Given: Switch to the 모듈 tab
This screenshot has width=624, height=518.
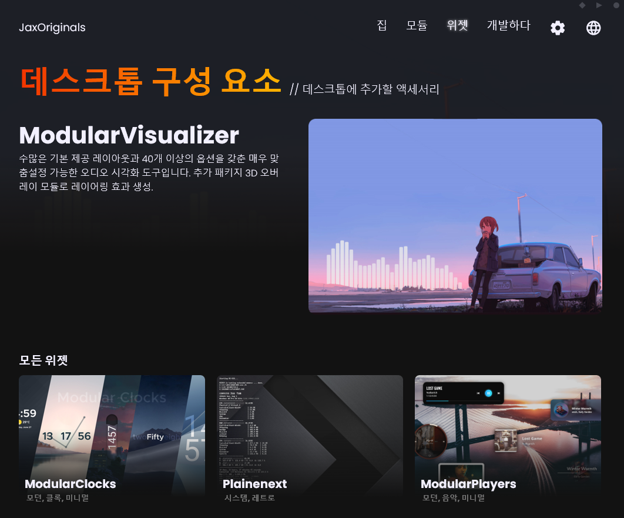Looking at the screenshot, I should click(417, 25).
